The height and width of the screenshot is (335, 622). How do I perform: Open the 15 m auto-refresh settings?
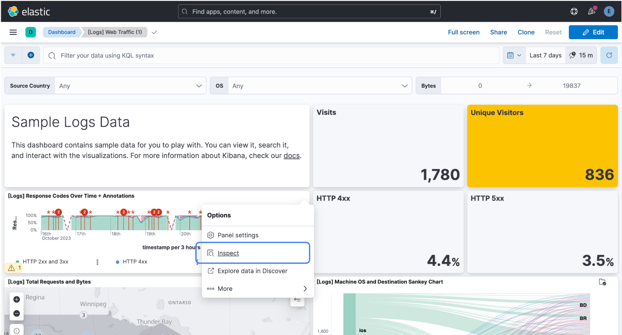(x=581, y=55)
